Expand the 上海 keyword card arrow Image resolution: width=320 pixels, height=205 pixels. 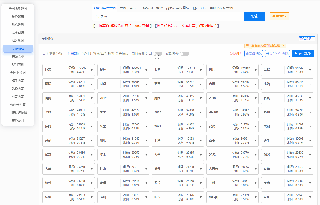coord(201,141)
